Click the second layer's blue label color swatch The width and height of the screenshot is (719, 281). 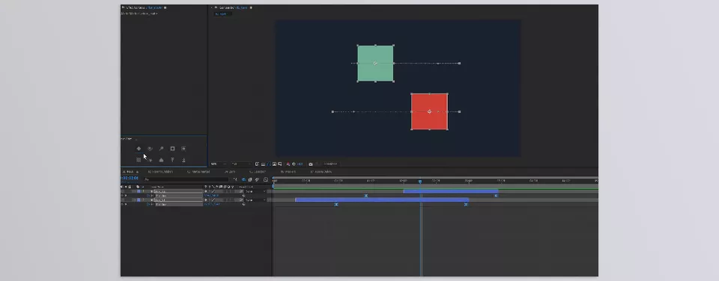(x=139, y=200)
